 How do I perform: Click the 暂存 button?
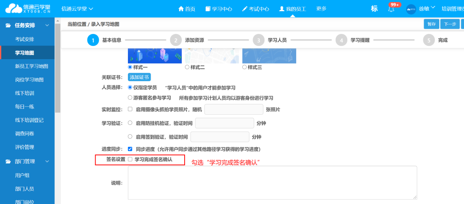click(432, 24)
